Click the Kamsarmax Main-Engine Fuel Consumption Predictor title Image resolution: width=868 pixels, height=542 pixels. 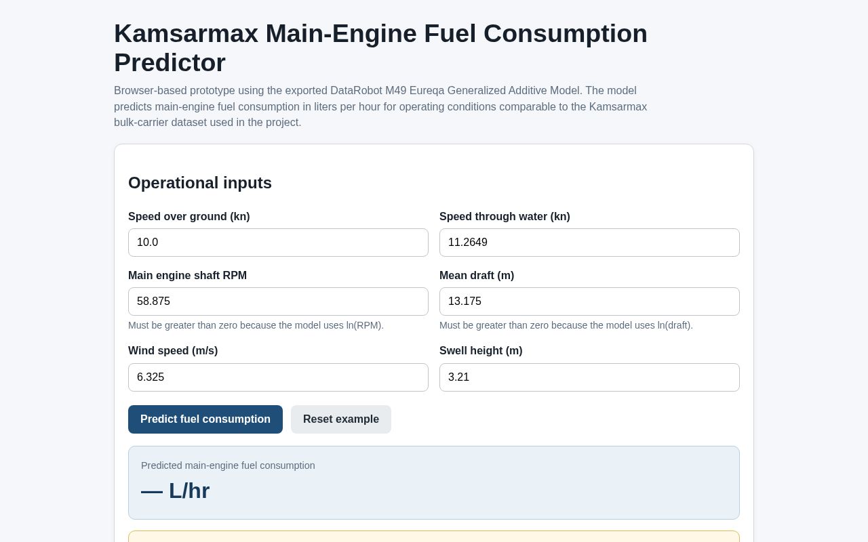tap(380, 48)
